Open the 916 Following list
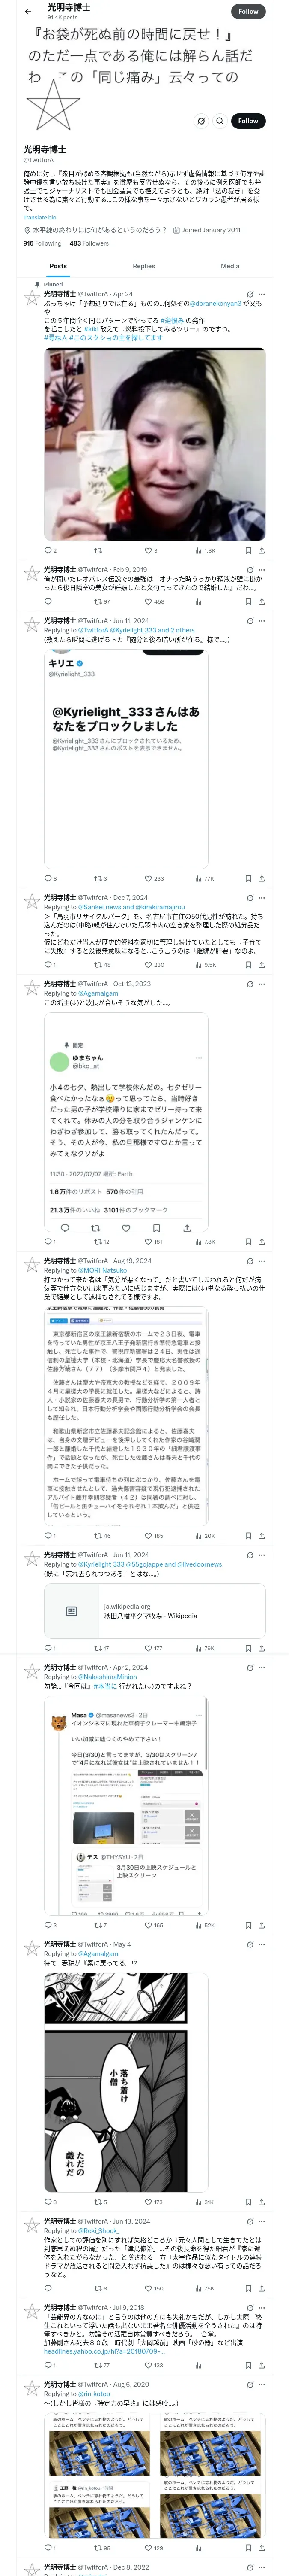289x2576 pixels. [x=42, y=243]
